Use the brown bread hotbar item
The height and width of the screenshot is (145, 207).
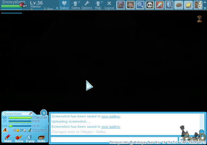point(179,5)
